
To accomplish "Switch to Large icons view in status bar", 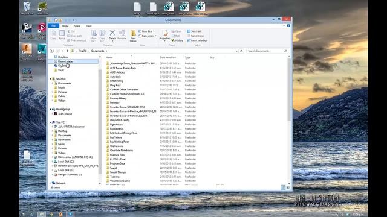I will coord(288,187).
